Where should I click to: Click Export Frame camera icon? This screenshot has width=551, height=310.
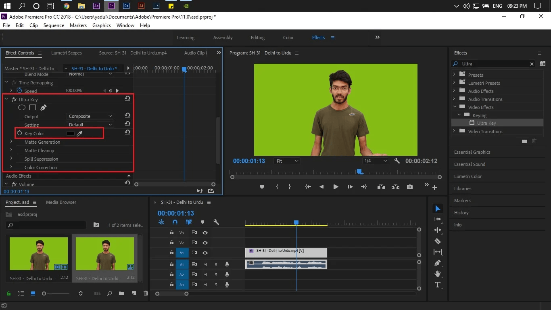[x=410, y=187]
